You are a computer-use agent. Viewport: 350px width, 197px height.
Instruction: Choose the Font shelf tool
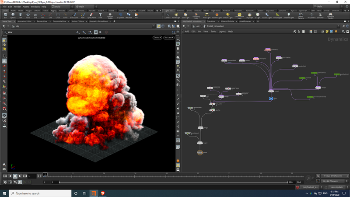(x=100, y=15)
